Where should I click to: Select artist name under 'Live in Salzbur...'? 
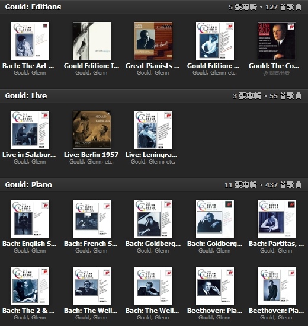pos(30,162)
